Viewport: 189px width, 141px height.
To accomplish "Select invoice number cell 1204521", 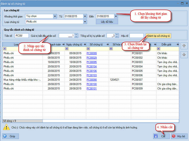I will pos(120,80).
